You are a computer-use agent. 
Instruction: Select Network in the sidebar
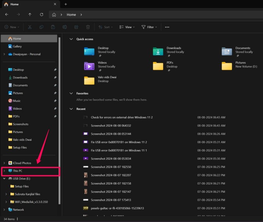18,210
